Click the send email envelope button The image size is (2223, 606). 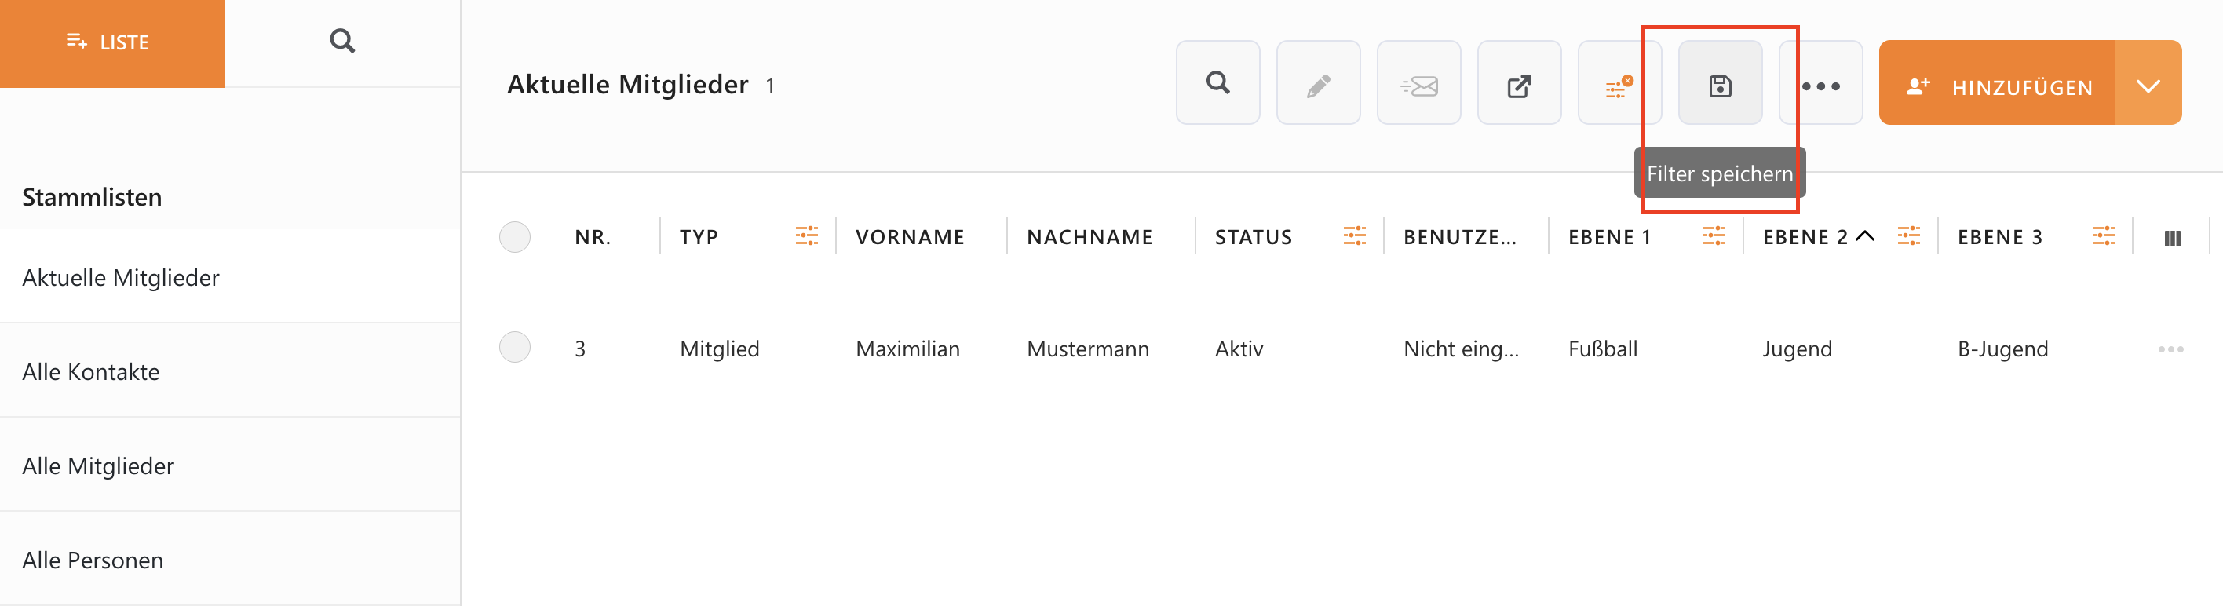coord(1418,83)
